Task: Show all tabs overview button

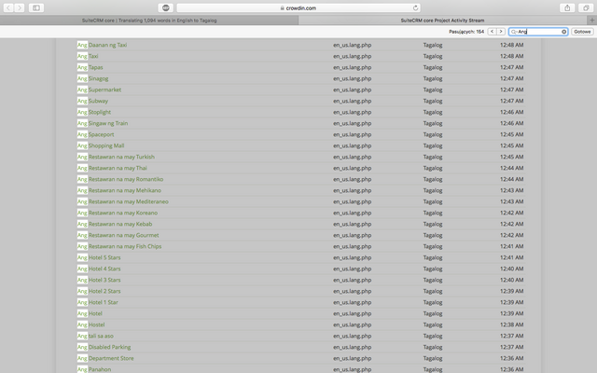Action: (x=586, y=7)
